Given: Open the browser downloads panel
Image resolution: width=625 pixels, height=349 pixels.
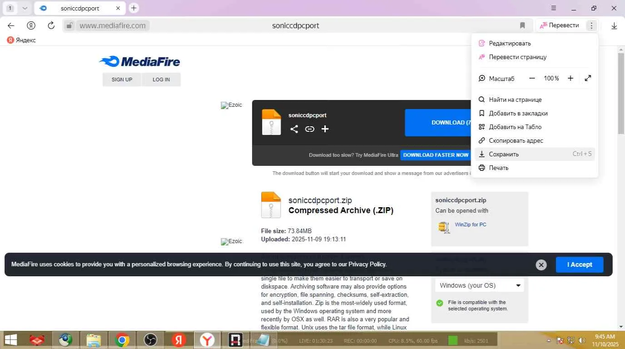Looking at the screenshot, I should [x=614, y=26].
